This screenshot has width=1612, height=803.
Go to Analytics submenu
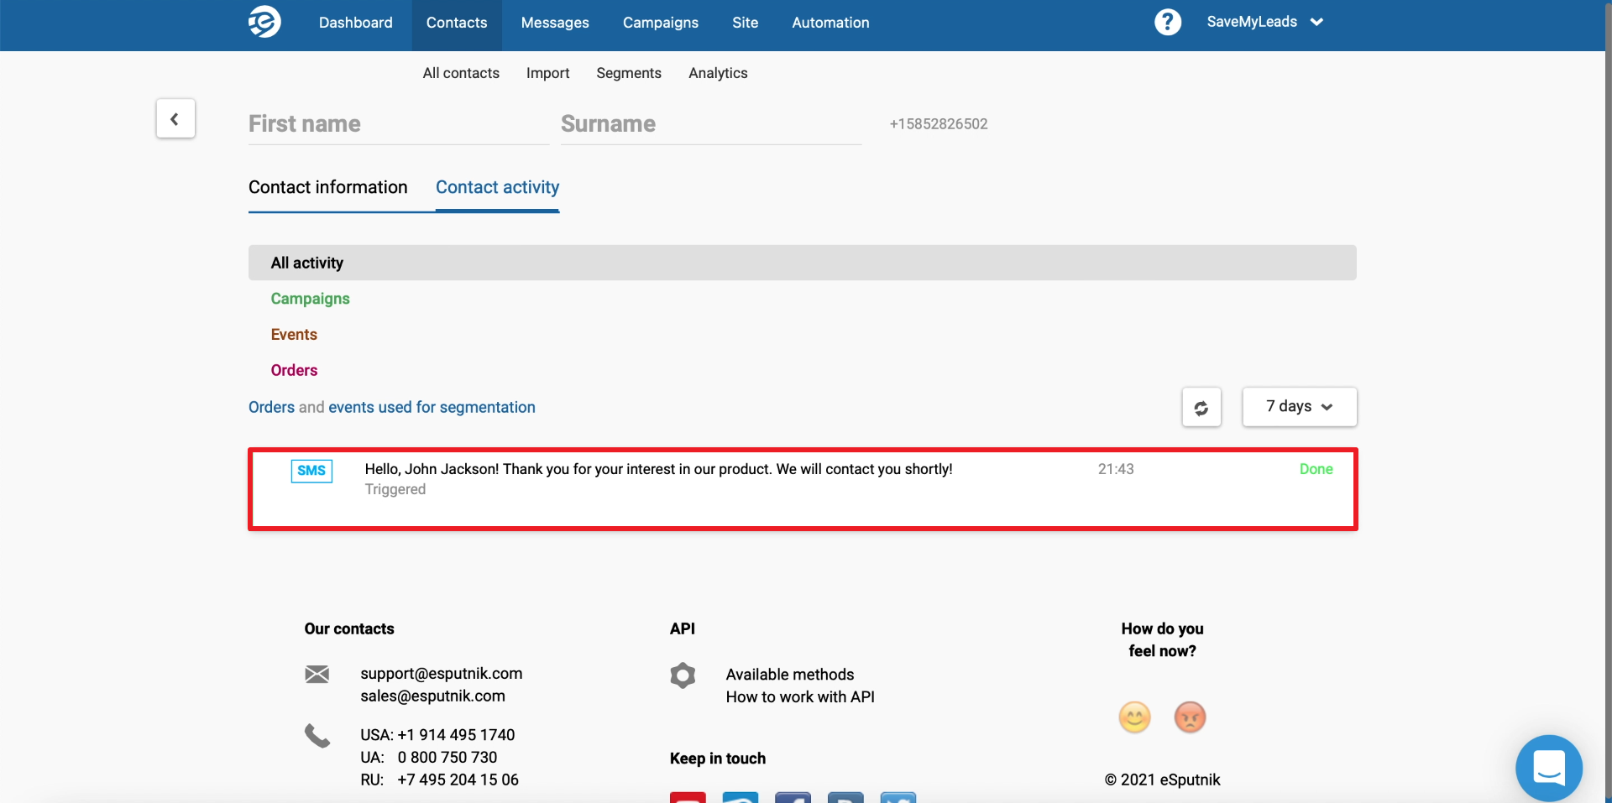tap(718, 73)
